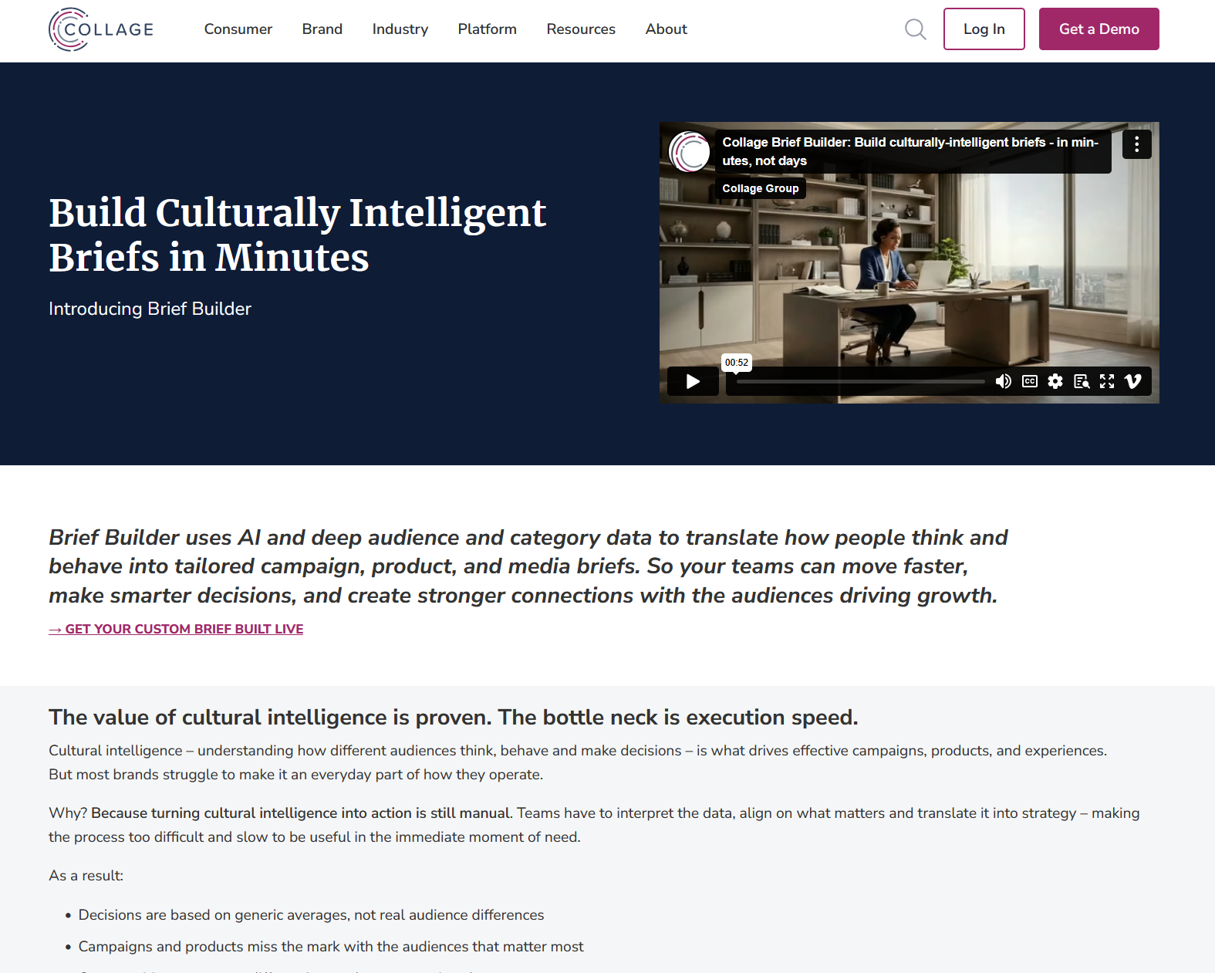The height and width of the screenshot is (973, 1215).
Task: Open the Platform menu
Action: coord(488,29)
